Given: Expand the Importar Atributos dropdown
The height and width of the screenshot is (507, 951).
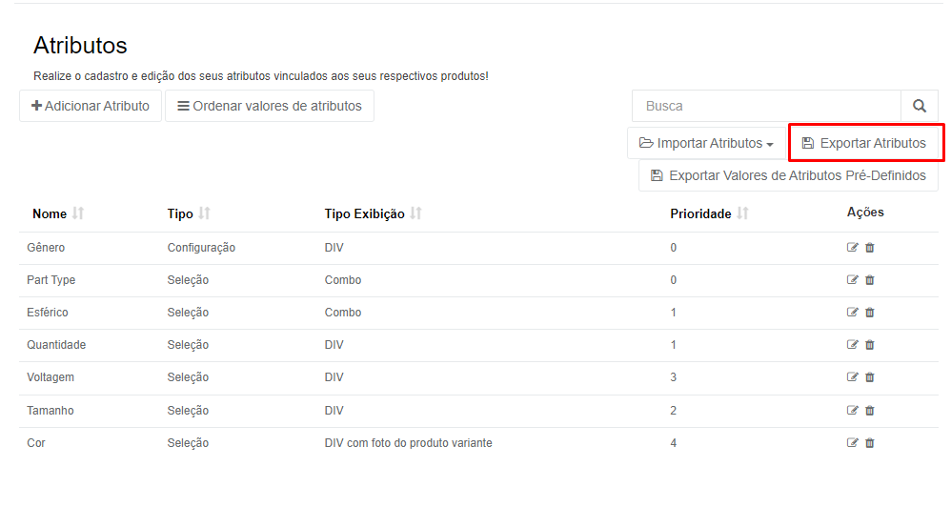Looking at the screenshot, I should point(706,143).
